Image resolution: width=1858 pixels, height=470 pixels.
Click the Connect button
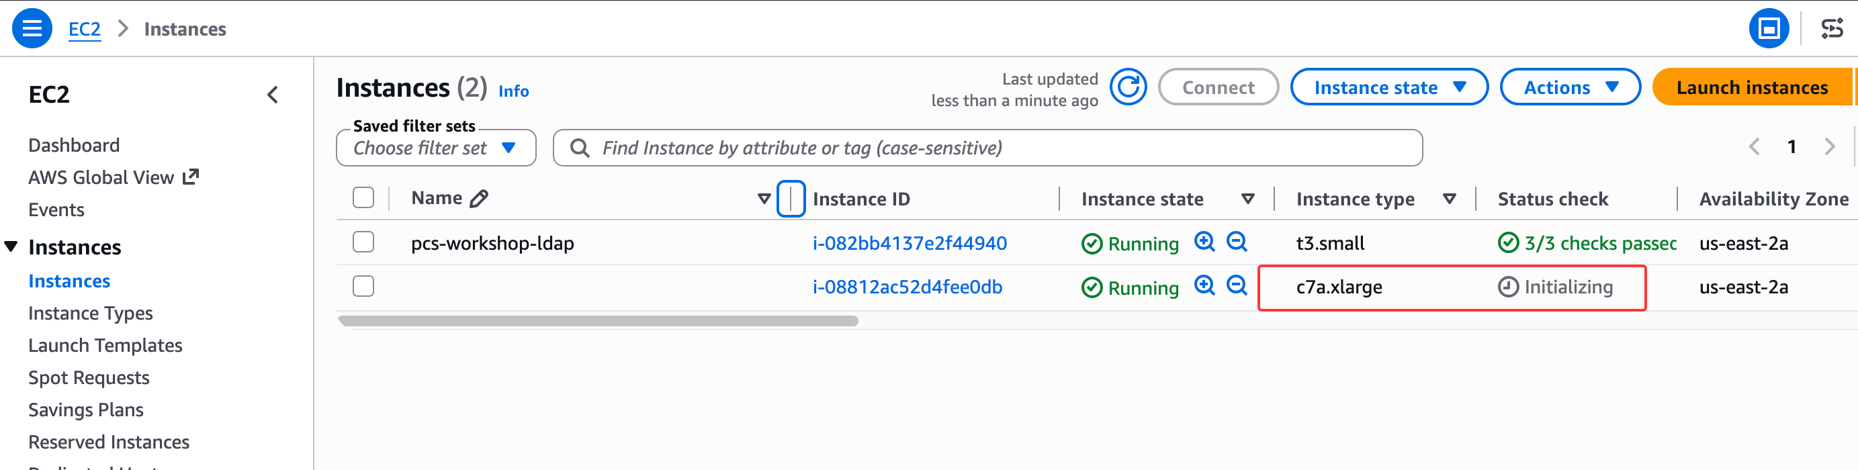tap(1219, 87)
